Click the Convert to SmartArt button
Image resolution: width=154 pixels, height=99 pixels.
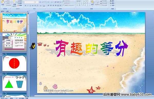click(x=69, y=5)
